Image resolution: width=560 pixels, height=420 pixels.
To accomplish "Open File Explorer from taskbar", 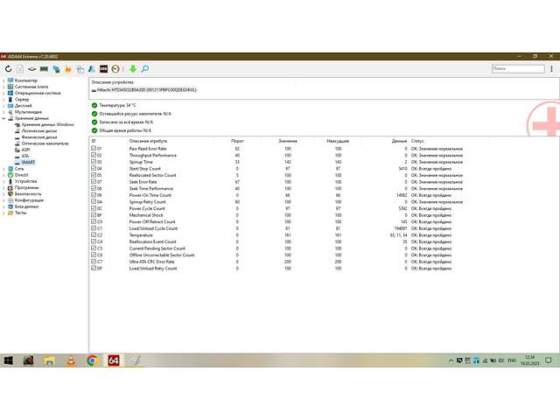I will (49, 360).
